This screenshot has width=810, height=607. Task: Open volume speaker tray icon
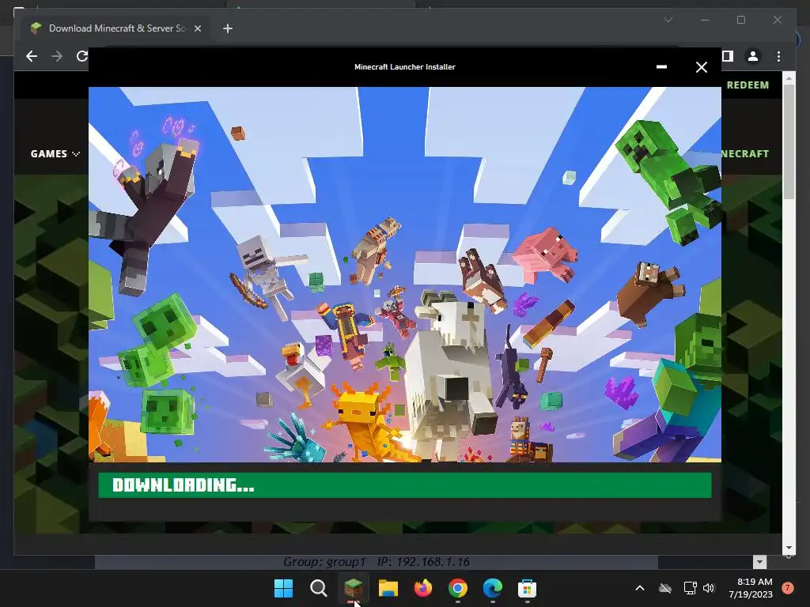pos(709,588)
